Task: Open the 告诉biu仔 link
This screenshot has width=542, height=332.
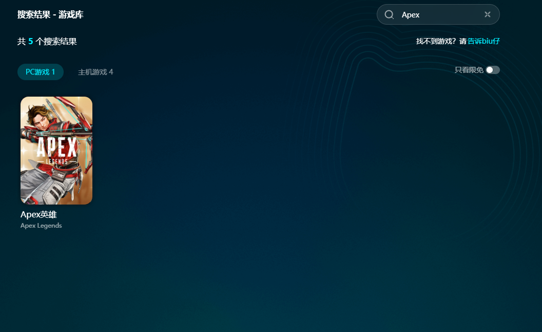Action: 483,41
